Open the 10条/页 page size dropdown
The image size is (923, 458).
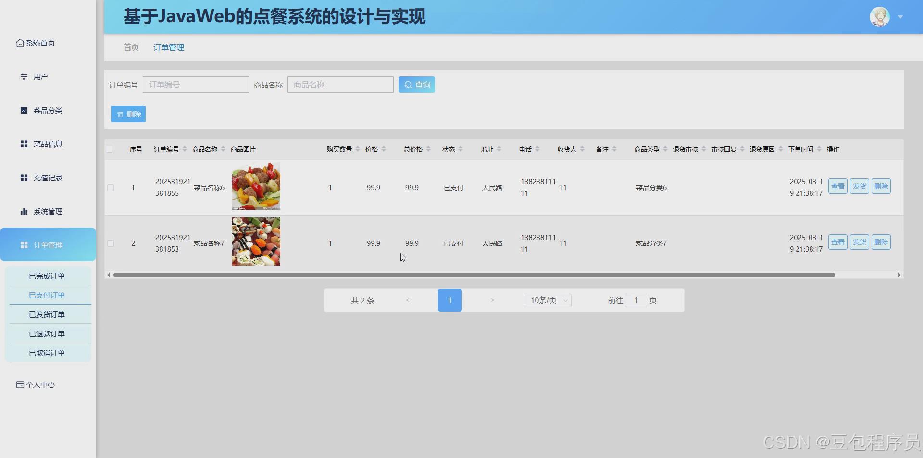[547, 300]
